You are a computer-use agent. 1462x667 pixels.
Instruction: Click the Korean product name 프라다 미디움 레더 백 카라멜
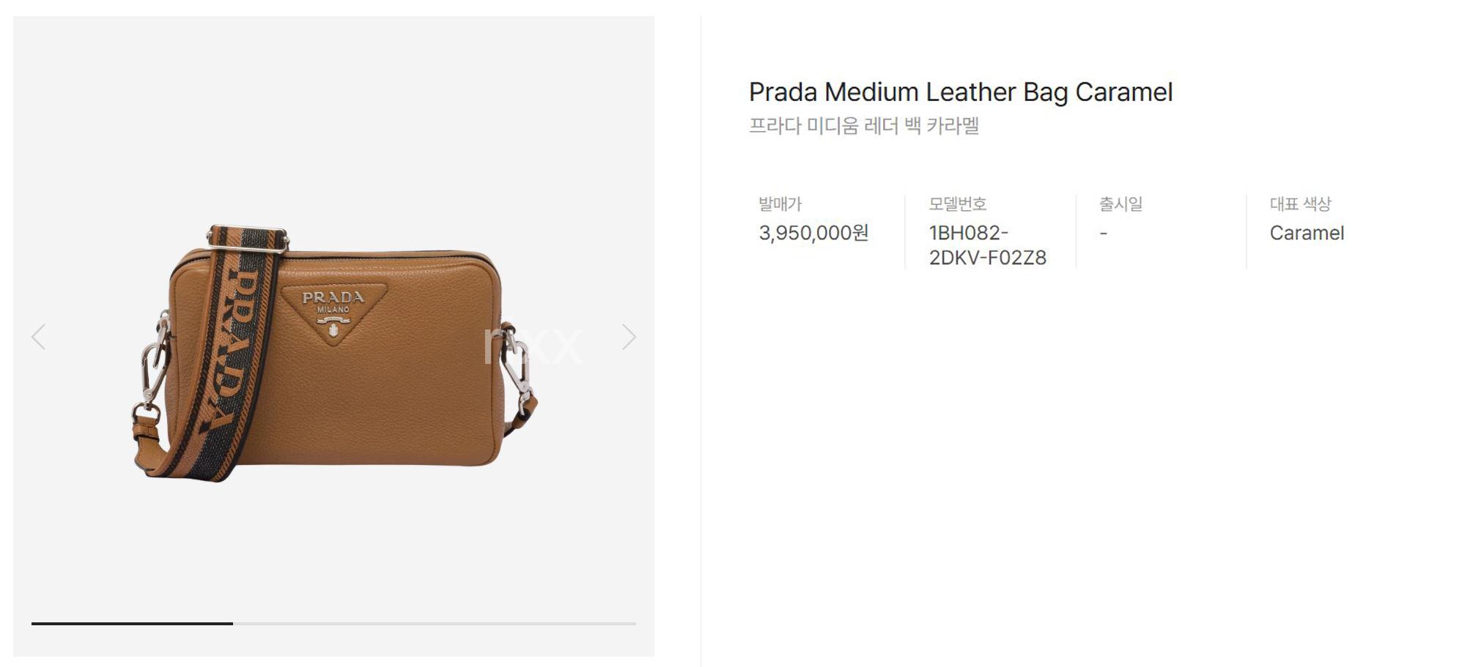[x=864, y=126]
